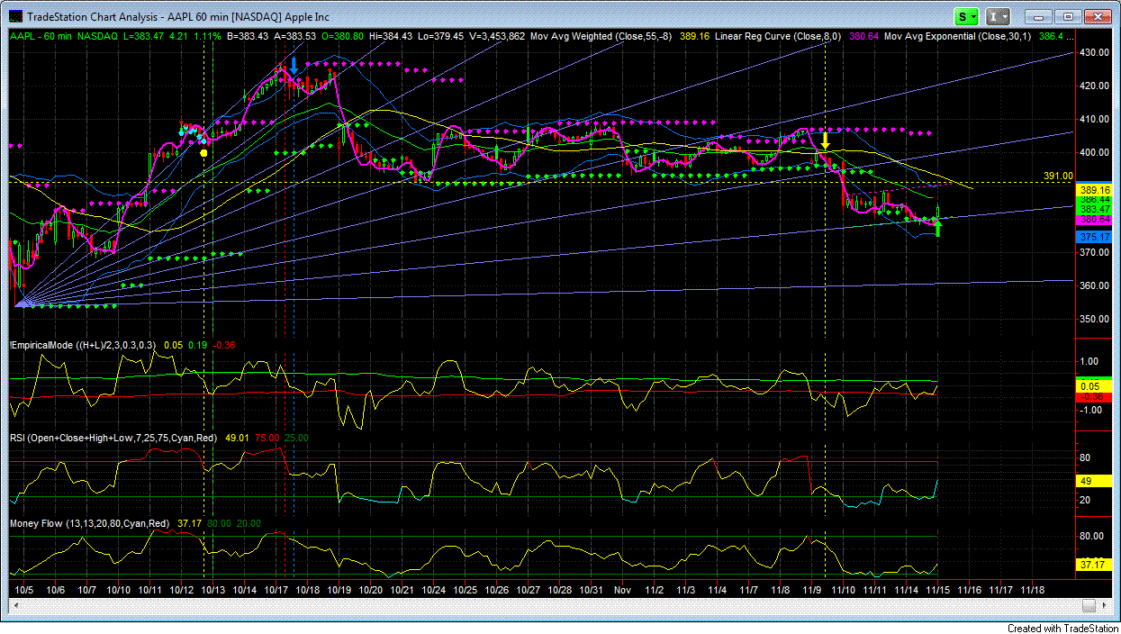Click the Money Flow indicator label
Image resolution: width=1121 pixels, height=634 pixels.
(91, 522)
